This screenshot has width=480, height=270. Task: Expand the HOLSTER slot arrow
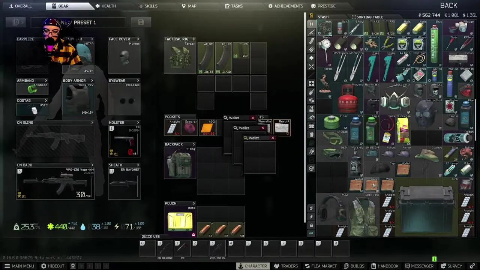(x=138, y=123)
